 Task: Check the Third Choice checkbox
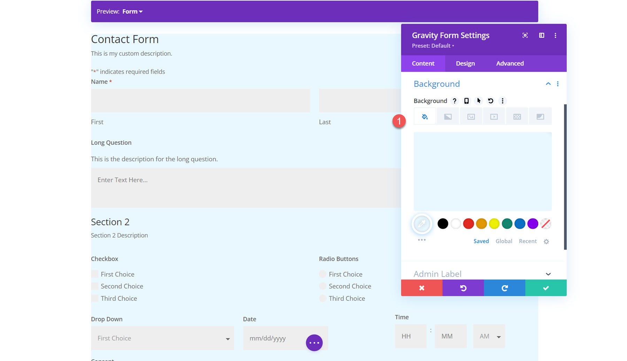tap(94, 298)
